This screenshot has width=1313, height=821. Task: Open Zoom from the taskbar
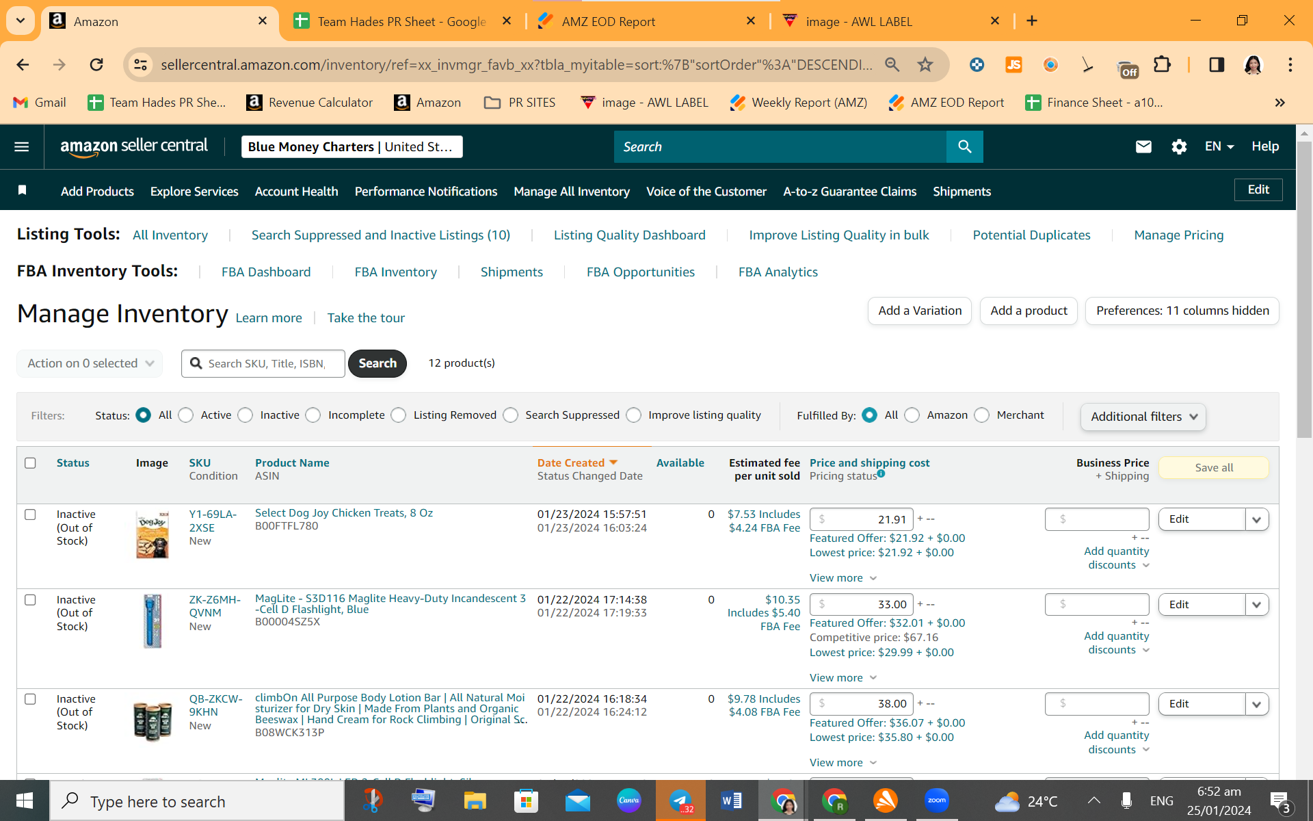(x=936, y=800)
